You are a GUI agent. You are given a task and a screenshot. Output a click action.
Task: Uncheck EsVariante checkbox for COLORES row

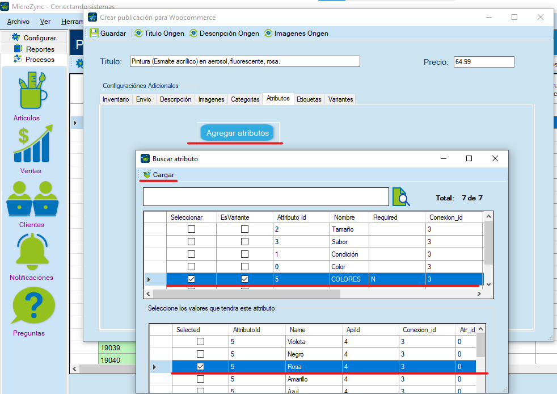[245, 279]
